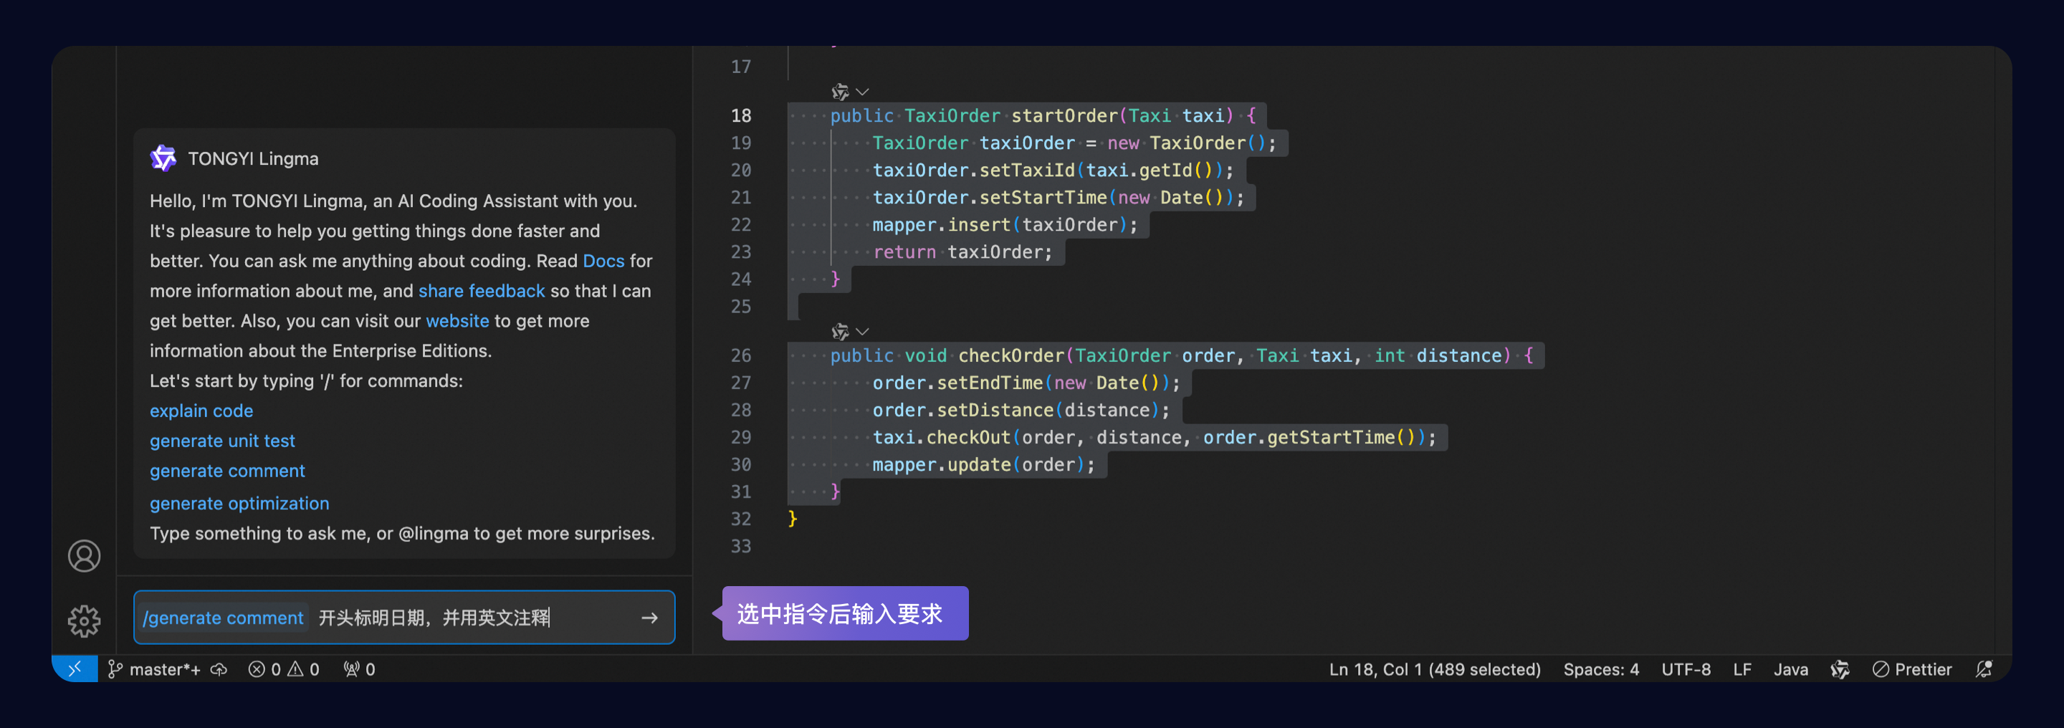Change the UTF-8 encoding selector

1686,669
